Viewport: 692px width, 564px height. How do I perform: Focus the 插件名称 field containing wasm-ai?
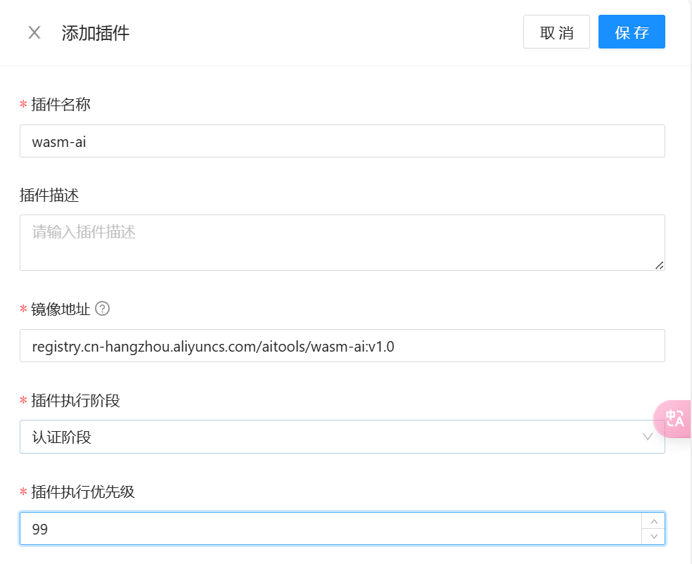coord(342,141)
